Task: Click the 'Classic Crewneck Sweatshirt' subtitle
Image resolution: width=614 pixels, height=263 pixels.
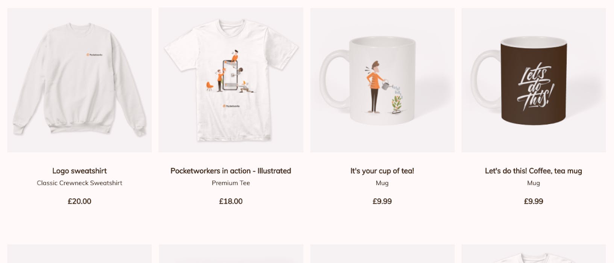Action: (x=79, y=183)
